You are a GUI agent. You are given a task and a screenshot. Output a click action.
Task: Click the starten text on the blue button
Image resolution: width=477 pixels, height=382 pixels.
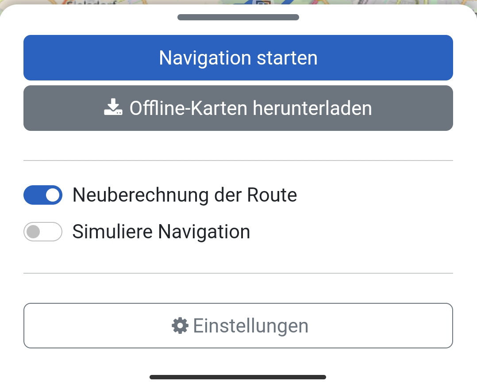pos(287,58)
